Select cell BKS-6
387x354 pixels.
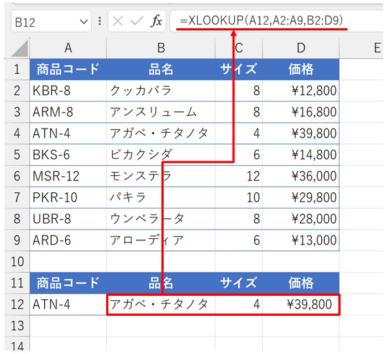(68, 155)
